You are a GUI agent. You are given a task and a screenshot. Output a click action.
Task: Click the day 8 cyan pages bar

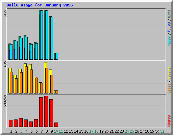(47, 35)
